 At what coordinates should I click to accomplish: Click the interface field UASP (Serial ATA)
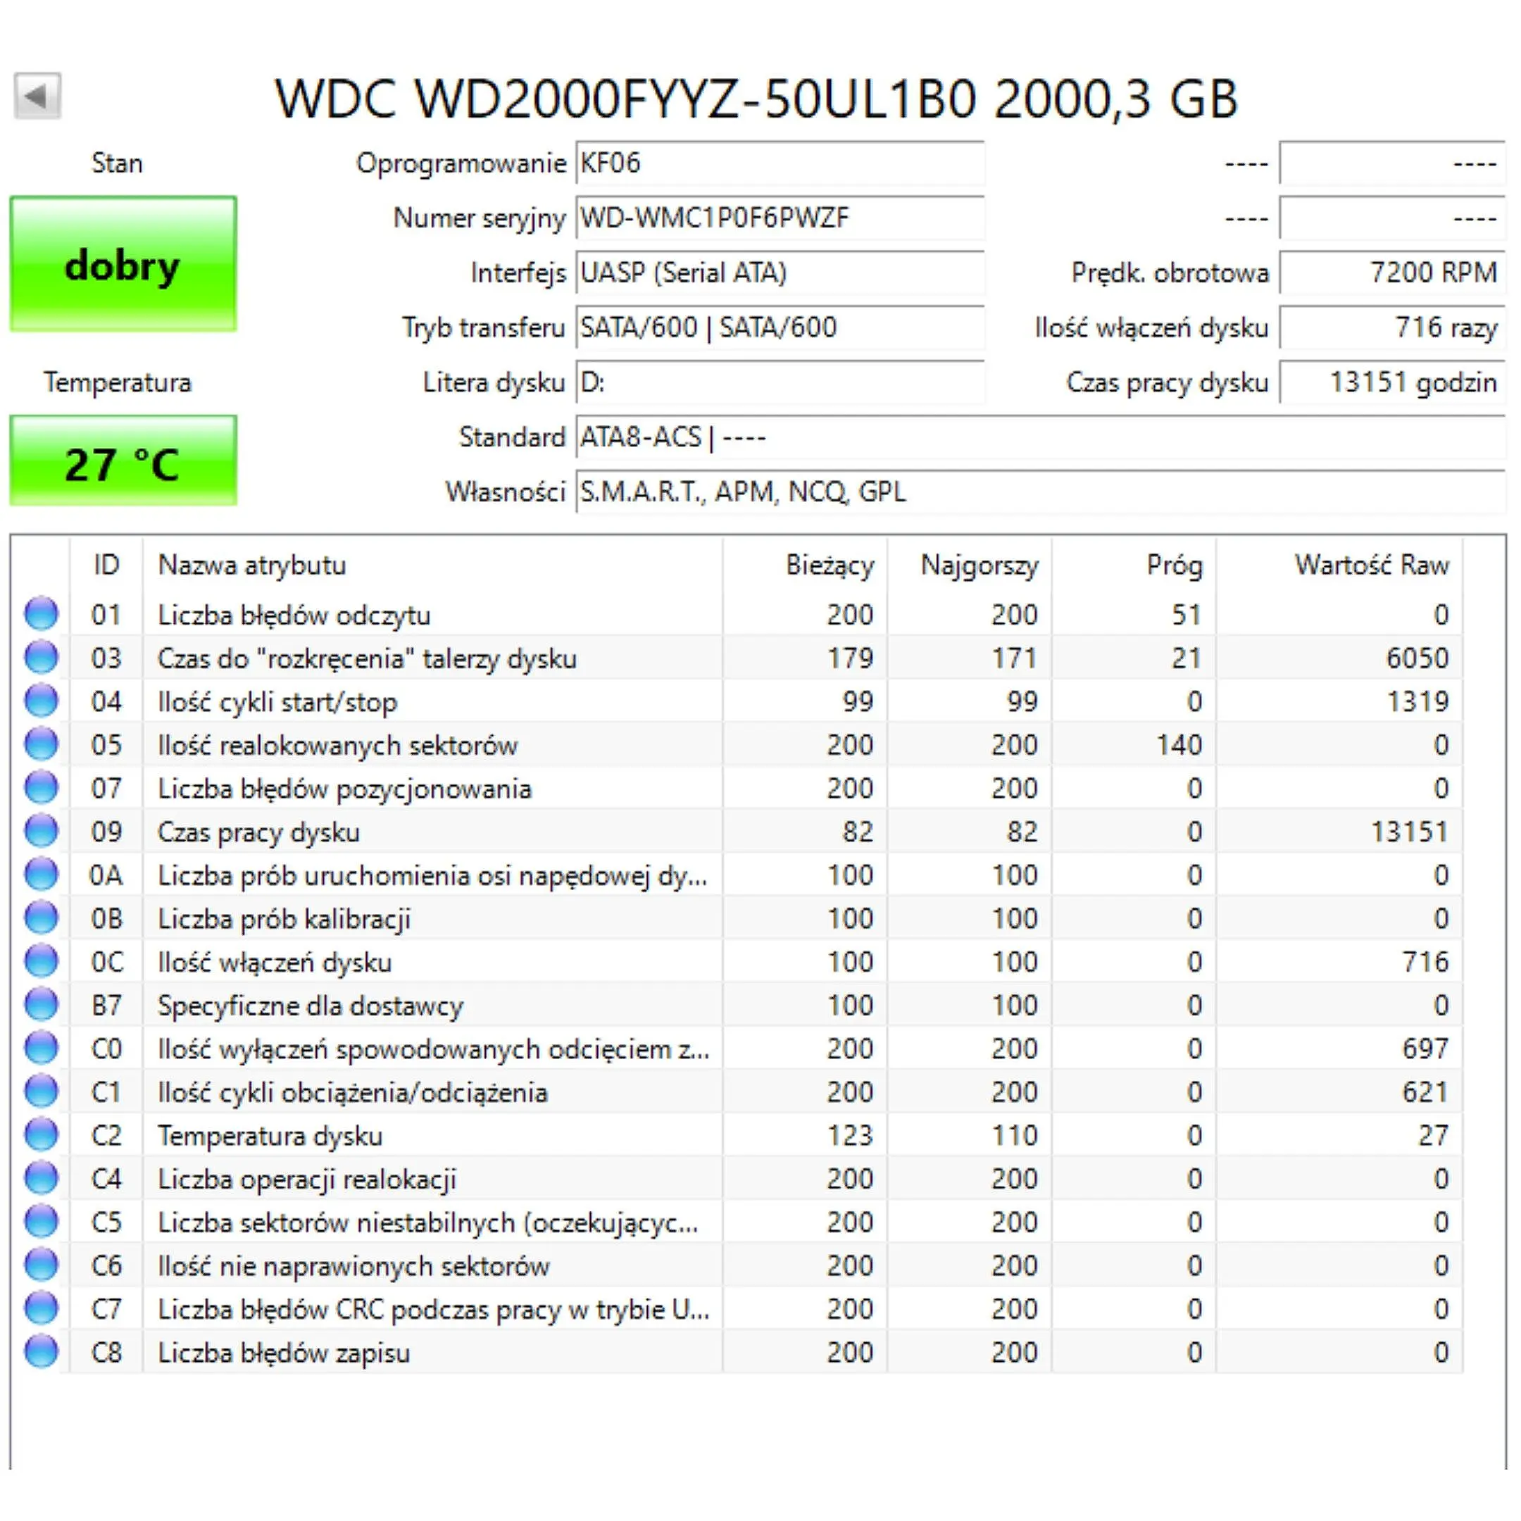coord(780,273)
